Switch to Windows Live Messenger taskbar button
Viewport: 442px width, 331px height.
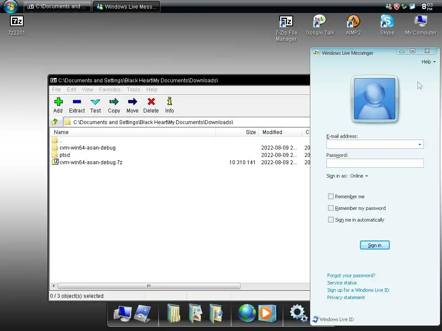coord(126,6)
